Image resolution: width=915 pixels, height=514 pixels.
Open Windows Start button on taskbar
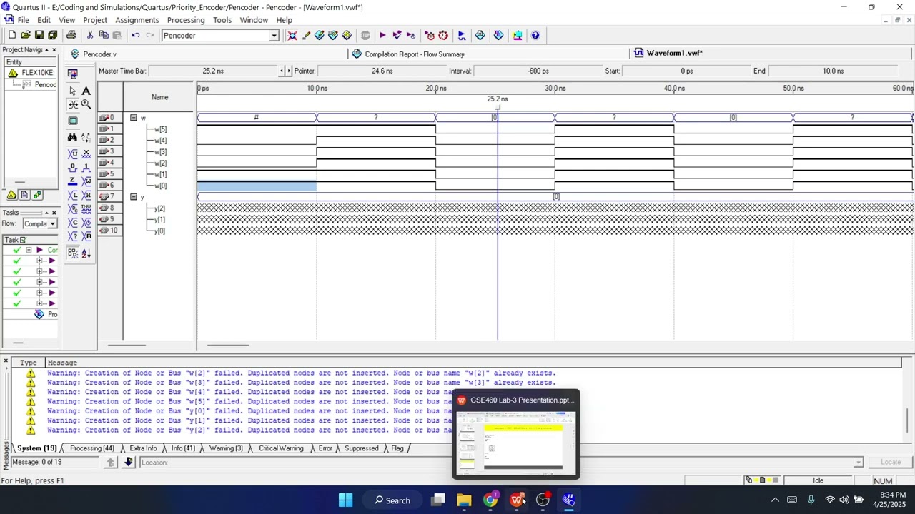[x=345, y=500]
